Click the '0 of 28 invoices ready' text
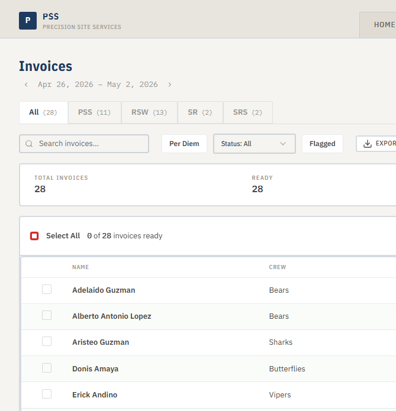The image size is (396, 411). (x=125, y=236)
